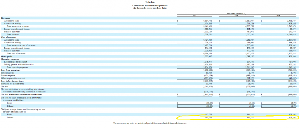Viewport: 299px width, 128px height.
Task: Select "Selling, general and administrative" row label
Action: (x=19, y=65)
